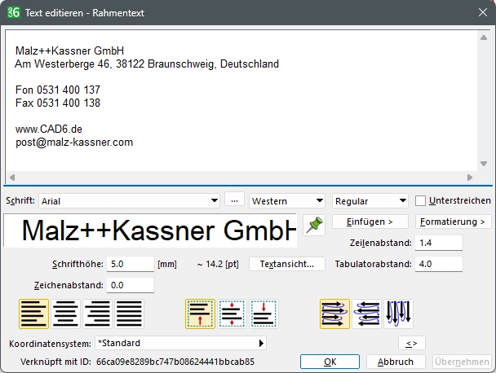Click the 'post@malz-kassner.com' line
Screen dimensions: 496x373
coord(74,143)
